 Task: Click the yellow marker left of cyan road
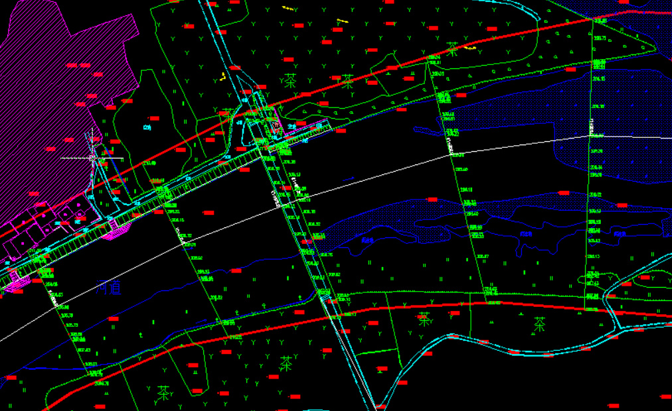pos(223,76)
